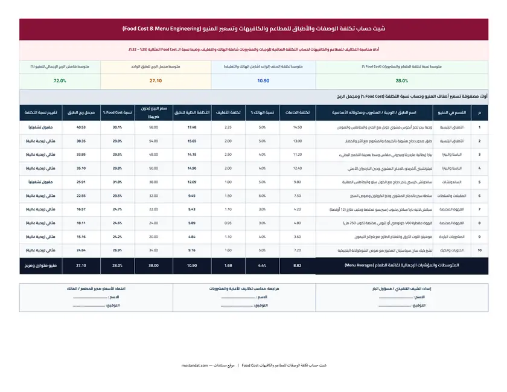The image size is (507, 392).
Task: Select gross profit value 40.53
Action: tap(81, 127)
